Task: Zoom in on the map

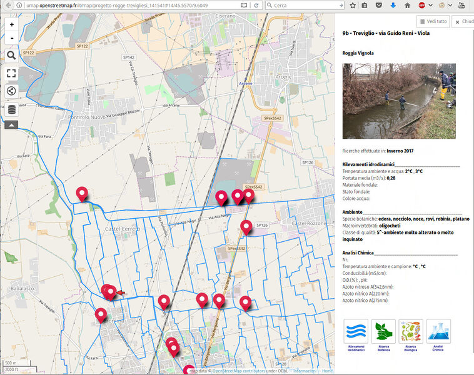Action: 12,25
